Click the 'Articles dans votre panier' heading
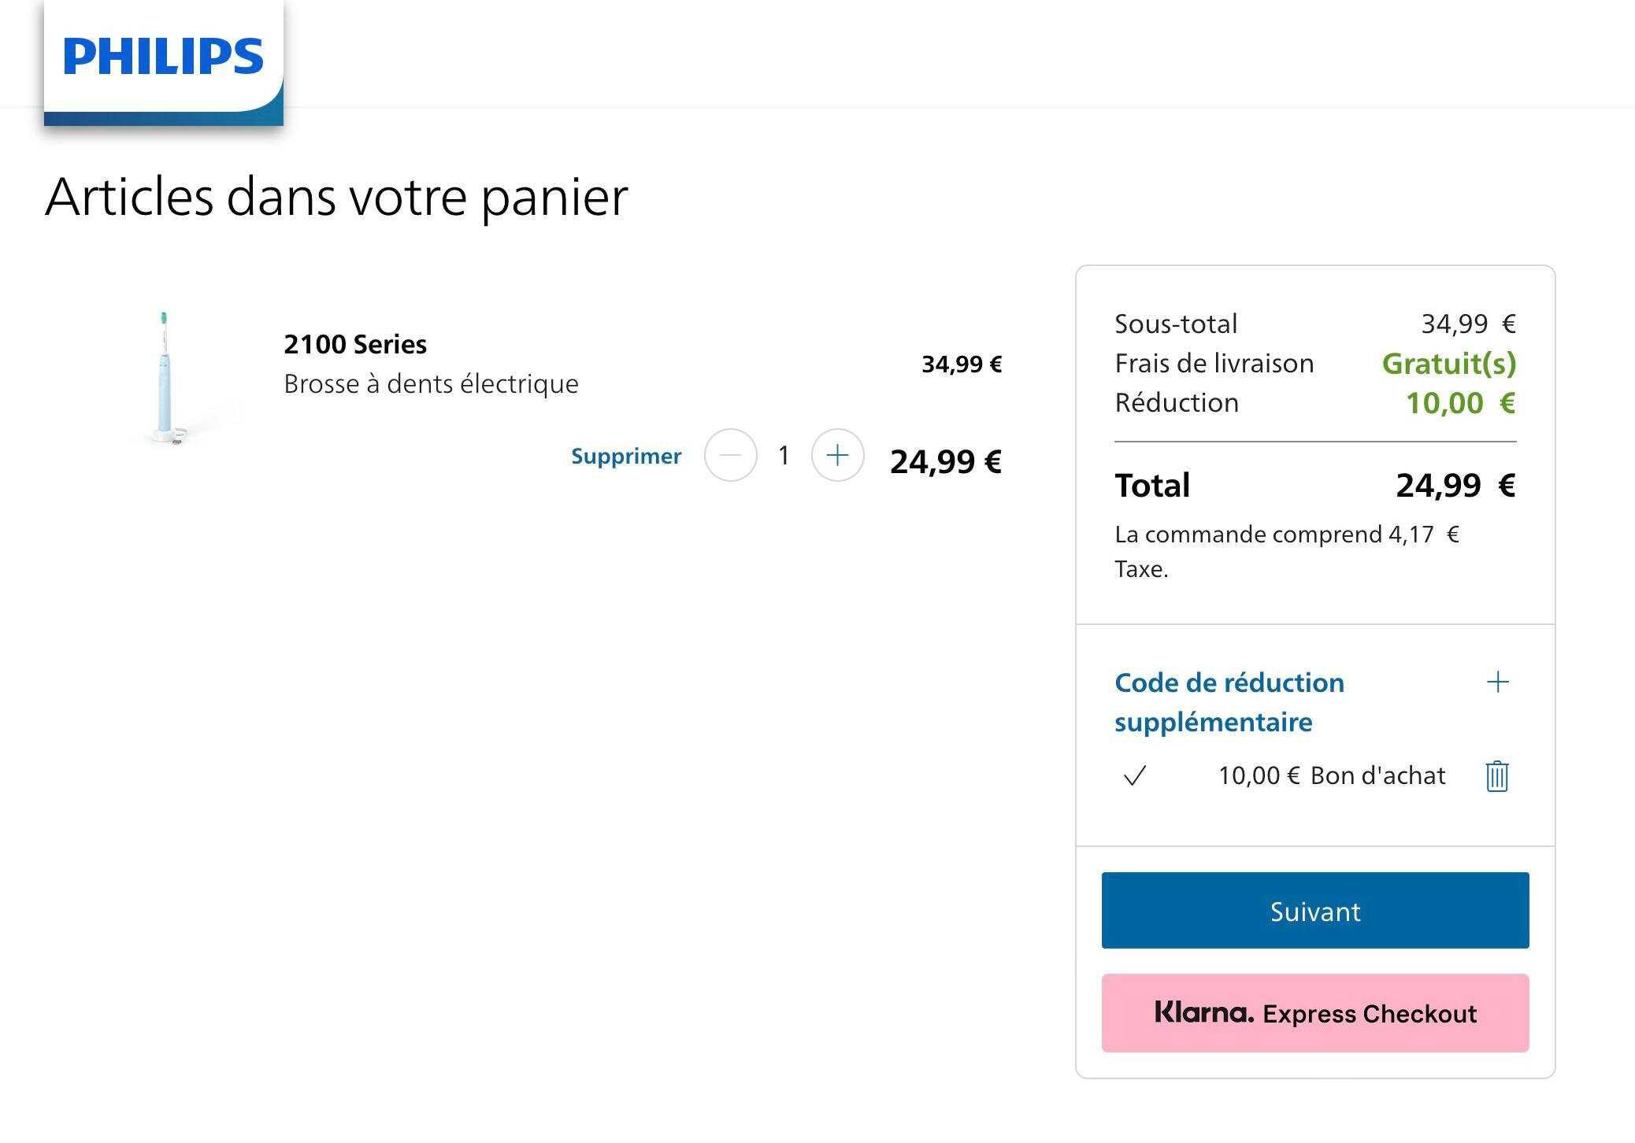1635x1143 pixels. [x=336, y=197]
